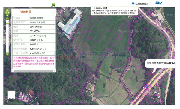The width and height of the screenshot is (180, 109).
Task: Click the results panel horizontal scrollbar track
Action: 34,71
